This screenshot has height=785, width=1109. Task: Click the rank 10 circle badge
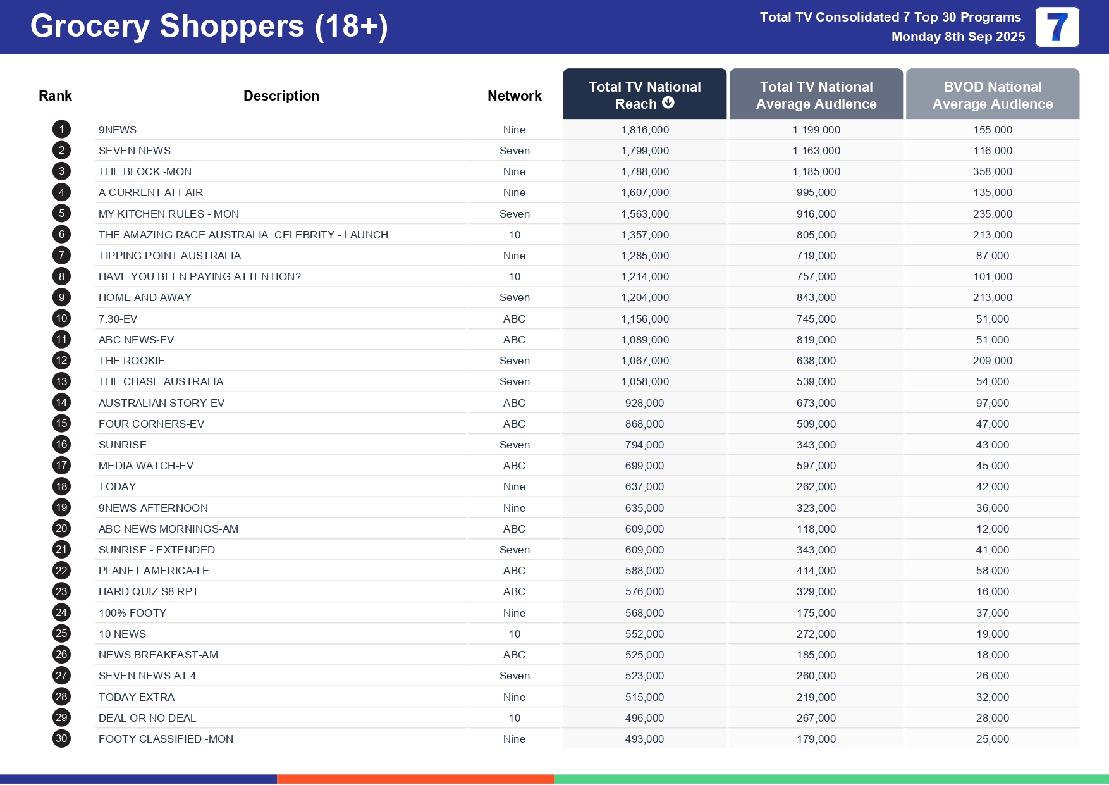click(61, 319)
